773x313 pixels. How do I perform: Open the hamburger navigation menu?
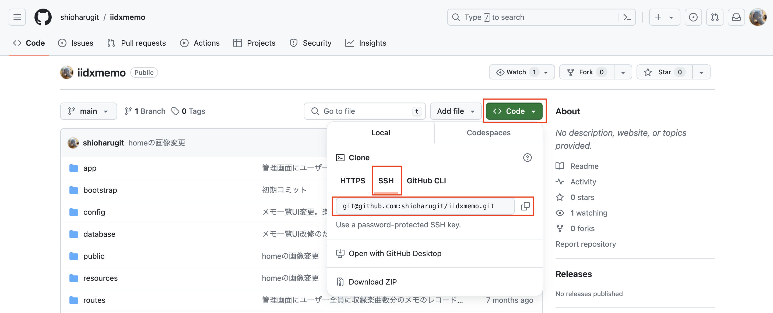(17, 17)
